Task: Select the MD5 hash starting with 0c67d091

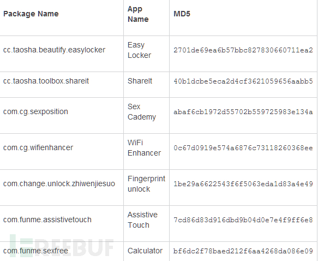Action: coord(243,148)
